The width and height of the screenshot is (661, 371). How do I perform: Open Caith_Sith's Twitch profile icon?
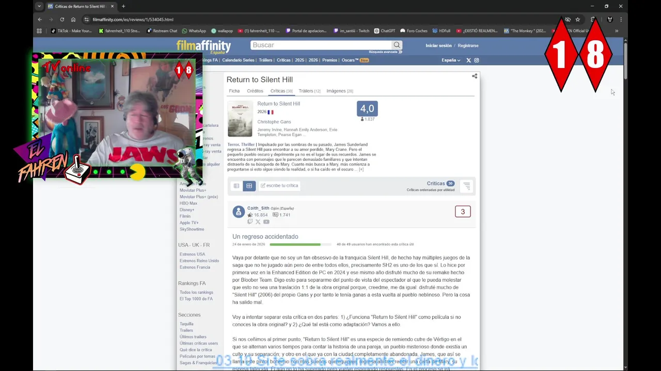click(x=250, y=222)
